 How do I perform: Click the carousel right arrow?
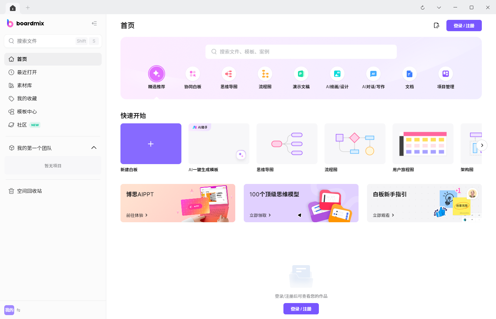tap(482, 145)
